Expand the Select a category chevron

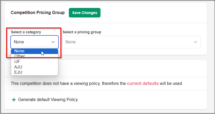[53, 42]
